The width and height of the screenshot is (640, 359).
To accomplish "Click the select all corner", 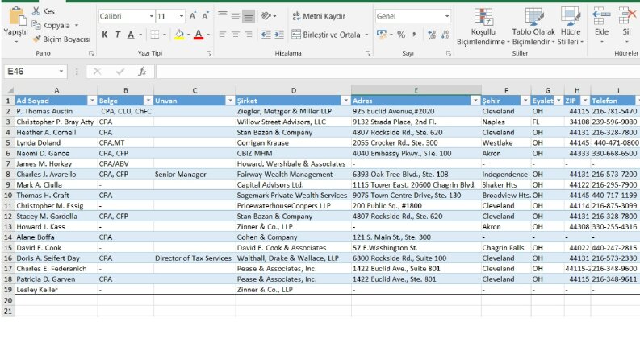I will [8, 90].
